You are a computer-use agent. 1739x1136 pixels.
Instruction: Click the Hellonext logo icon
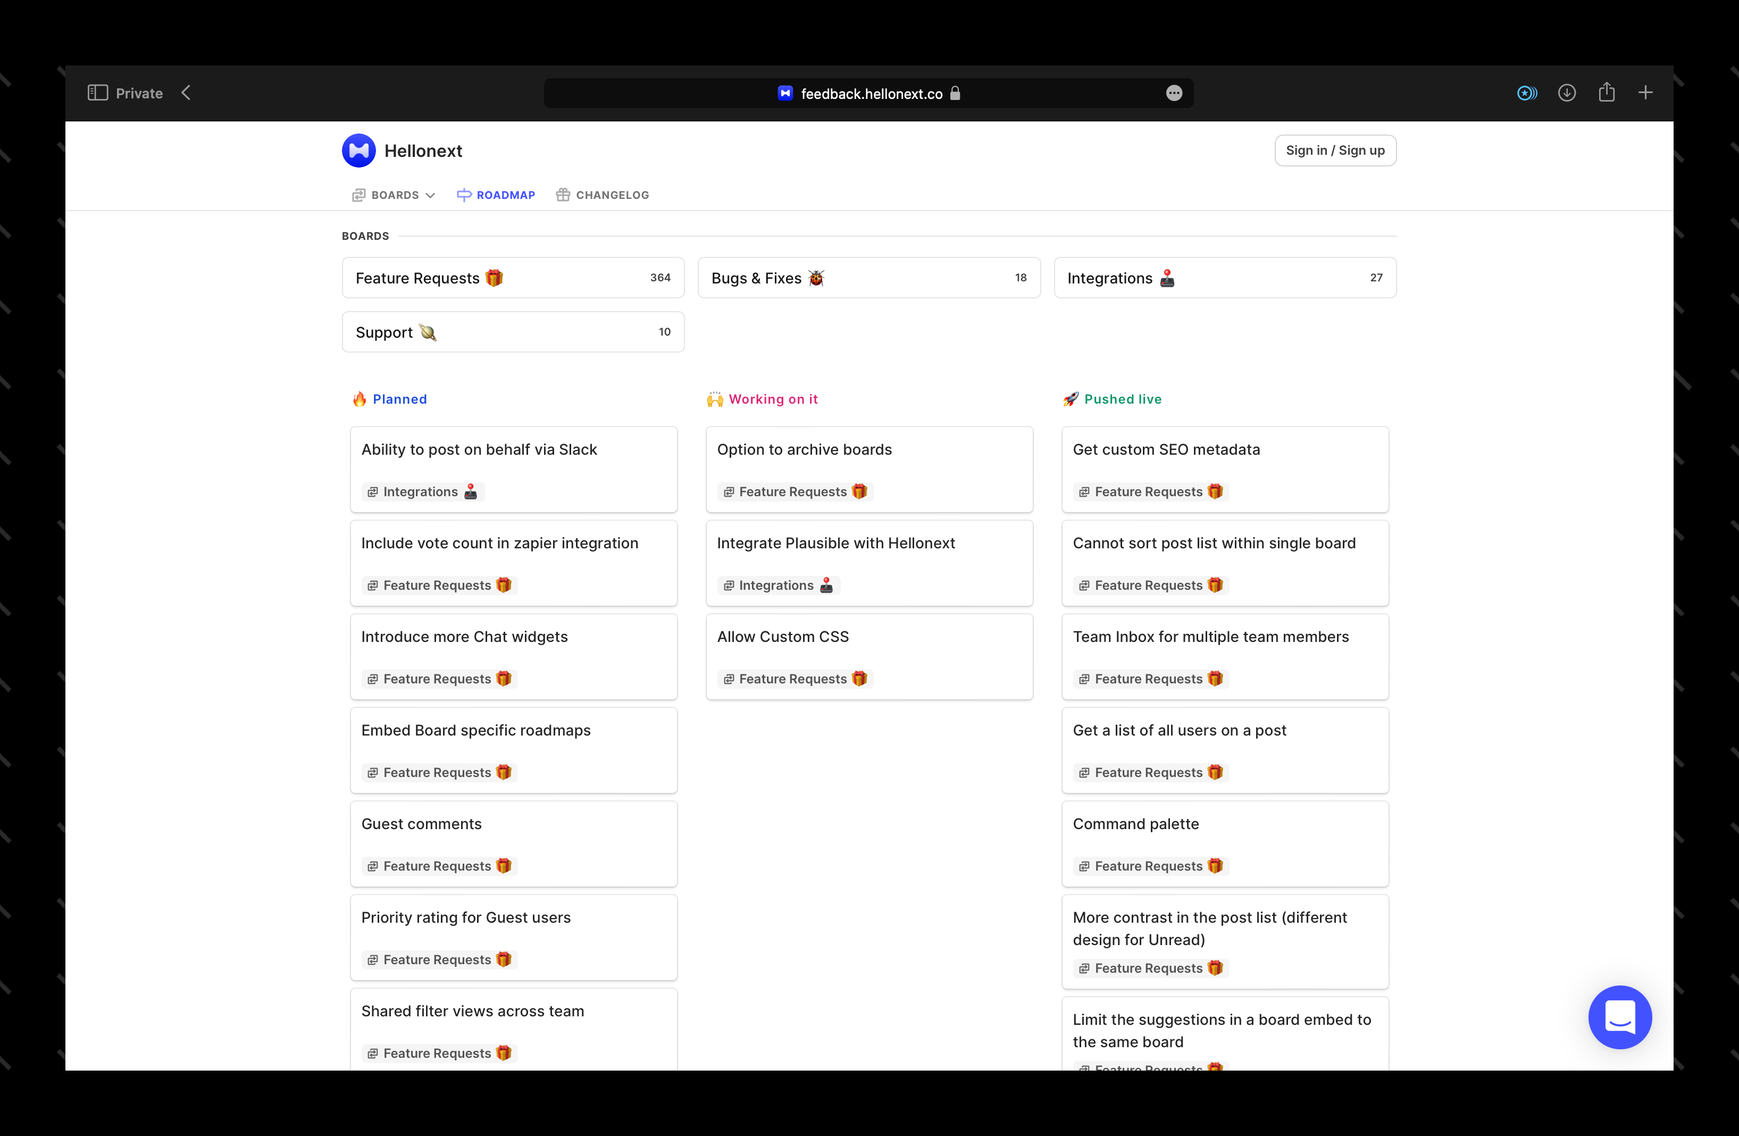click(x=359, y=151)
